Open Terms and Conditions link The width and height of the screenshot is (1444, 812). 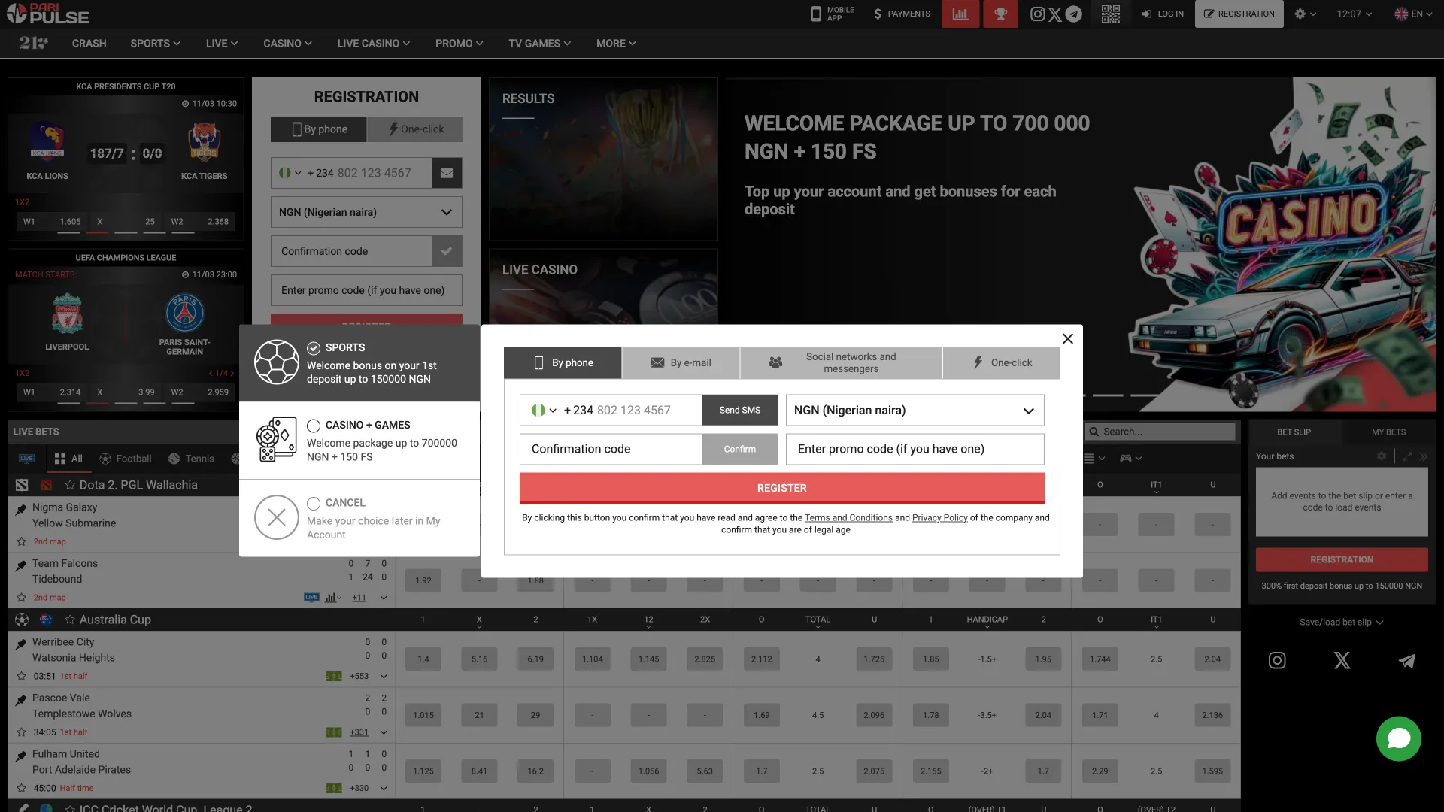pyautogui.click(x=848, y=517)
